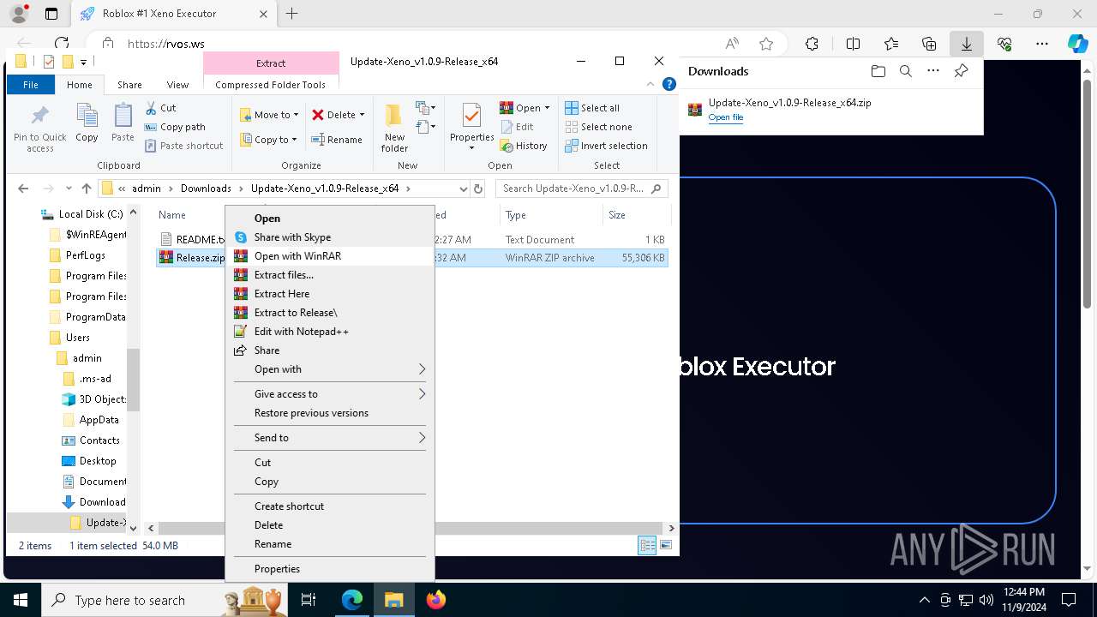Choose Create shortcut in context menu
This screenshot has height=617, width=1097.
click(x=330, y=506)
